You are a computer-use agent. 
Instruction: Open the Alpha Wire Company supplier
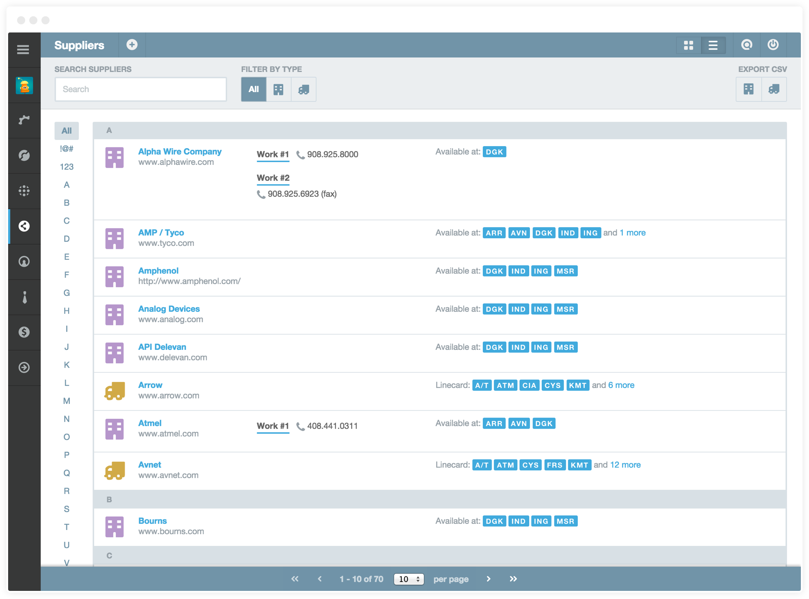pos(180,151)
